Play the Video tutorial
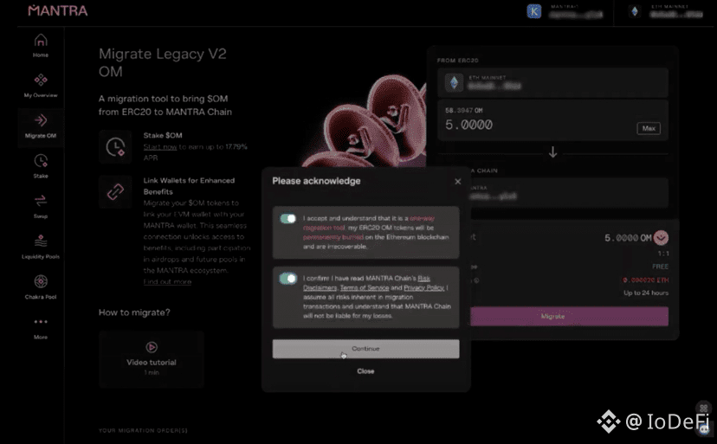717x444 pixels. tap(152, 359)
